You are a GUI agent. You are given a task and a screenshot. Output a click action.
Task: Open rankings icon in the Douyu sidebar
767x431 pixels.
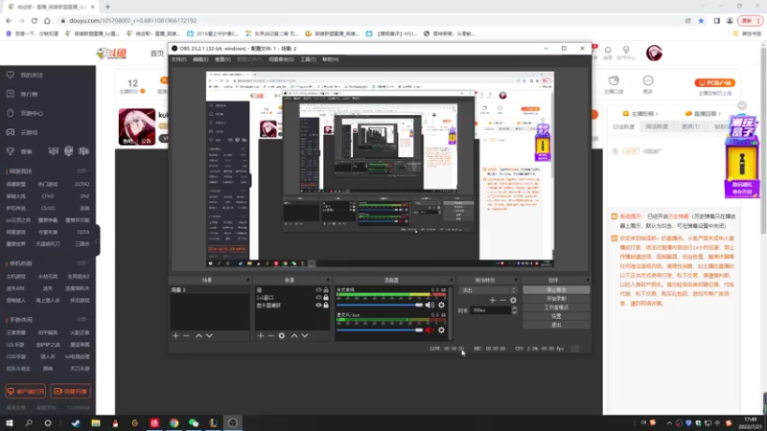click(11, 94)
